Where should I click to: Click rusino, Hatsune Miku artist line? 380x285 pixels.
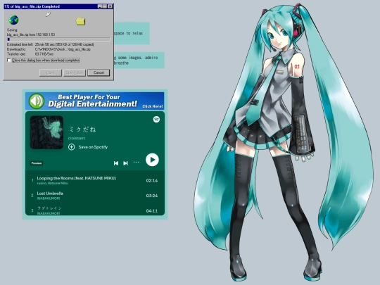[52, 183]
